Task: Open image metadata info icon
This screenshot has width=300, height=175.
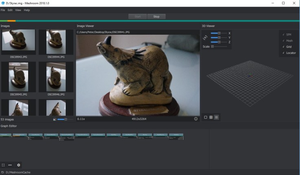Action: [x=196, y=119]
